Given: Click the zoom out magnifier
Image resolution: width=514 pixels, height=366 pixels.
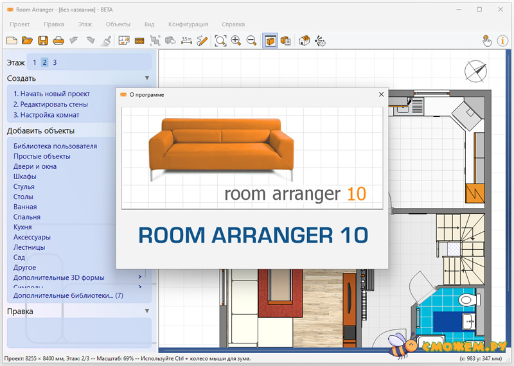Looking at the screenshot, I should tap(251, 40).
